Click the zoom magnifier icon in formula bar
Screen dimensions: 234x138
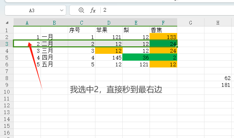point(81,10)
